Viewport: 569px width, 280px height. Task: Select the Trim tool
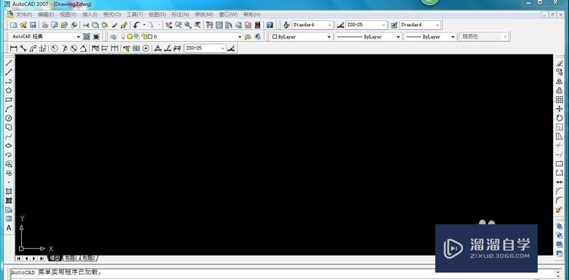(559, 145)
